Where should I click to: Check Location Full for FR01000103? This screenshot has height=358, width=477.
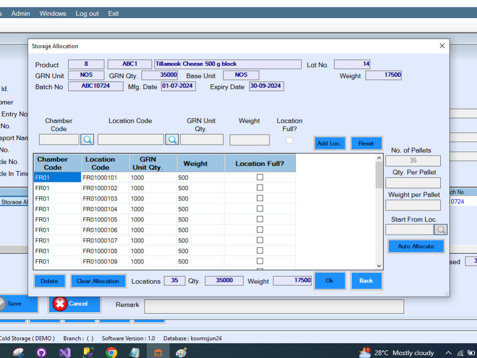click(x=260, y=198)
